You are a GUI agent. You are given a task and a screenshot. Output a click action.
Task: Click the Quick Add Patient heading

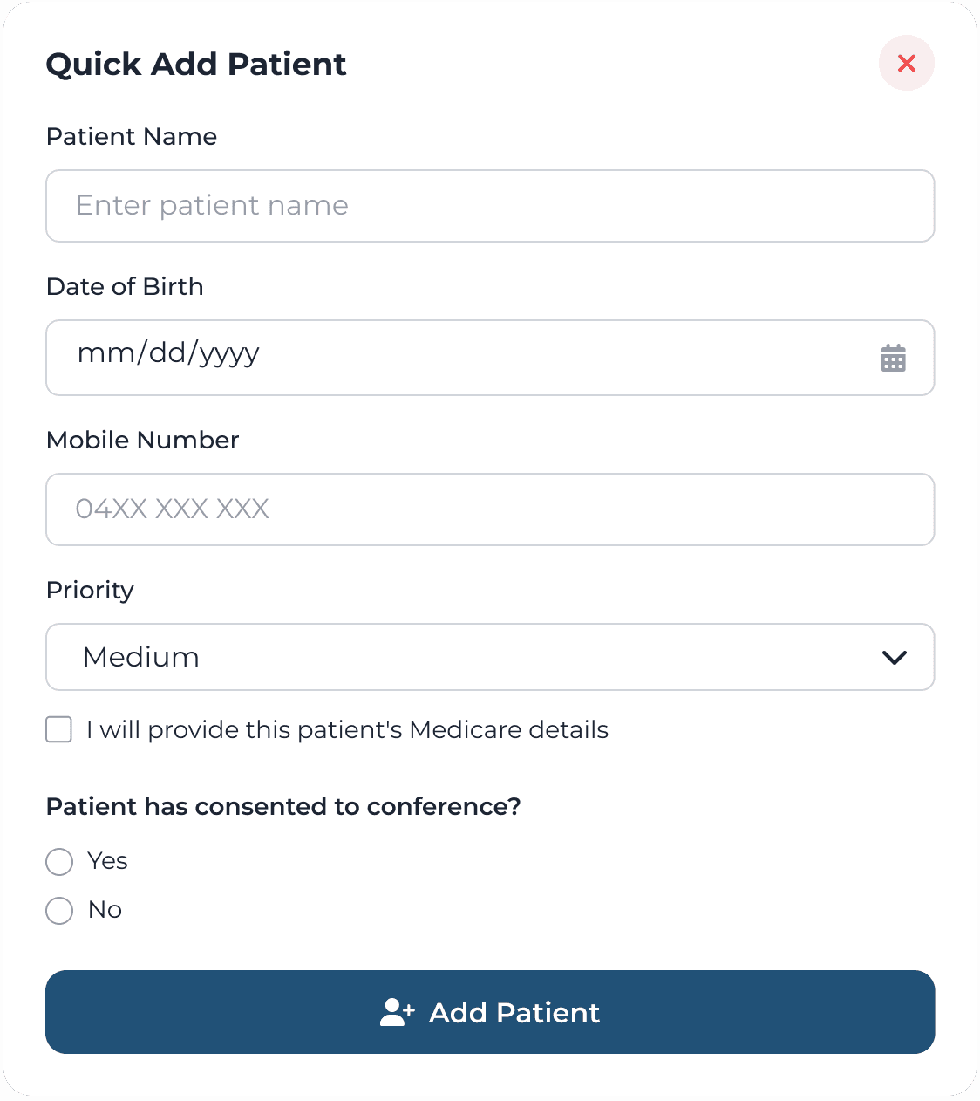click(196, 65)
